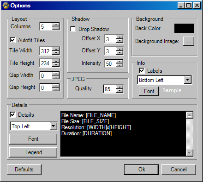Click the Tile Width value field
Screen dimensions: 203x182
coord(46,51)
